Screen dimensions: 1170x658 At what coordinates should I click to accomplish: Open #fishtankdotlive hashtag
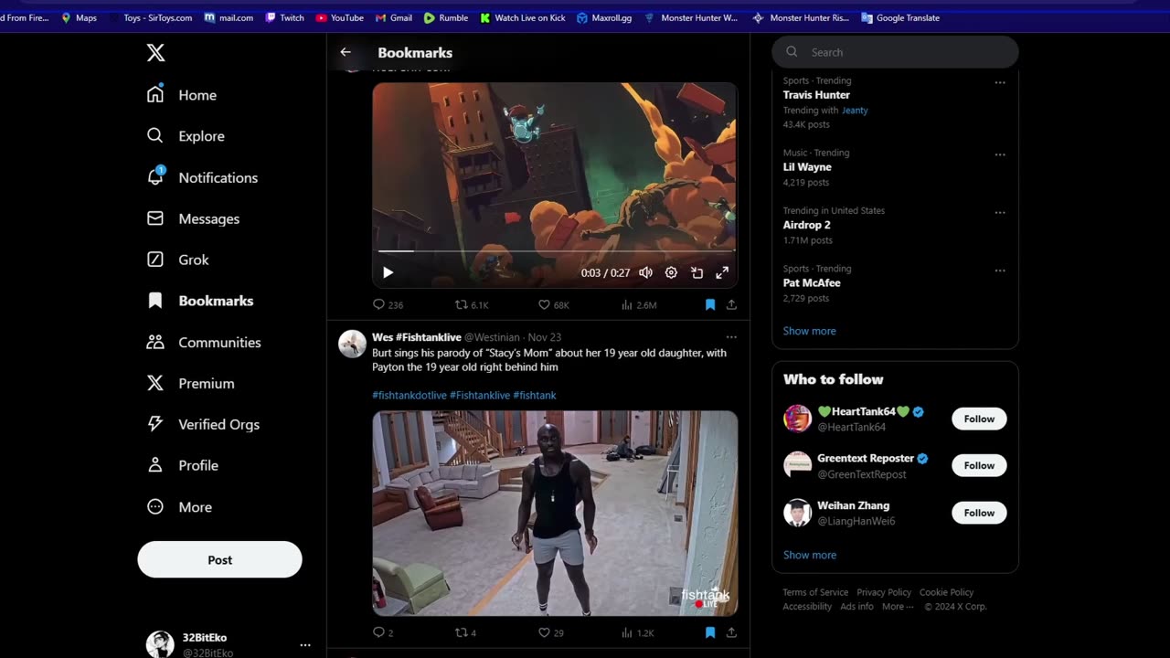point(409,395)
